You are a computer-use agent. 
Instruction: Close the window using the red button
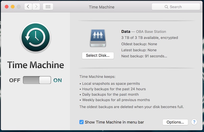click(x=7, y=7)
